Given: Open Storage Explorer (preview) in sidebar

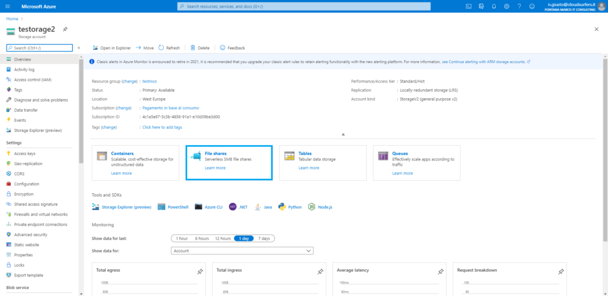Looking at the screenshot, I should coord(39,130).
